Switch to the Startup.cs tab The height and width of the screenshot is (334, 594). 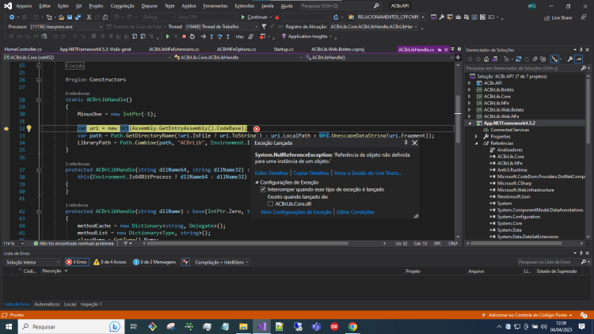[284, 50]
